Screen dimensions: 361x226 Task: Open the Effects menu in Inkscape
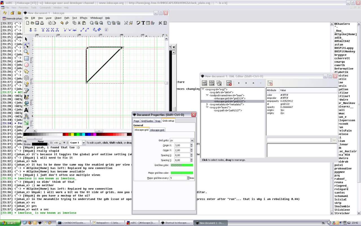(83, 18)
